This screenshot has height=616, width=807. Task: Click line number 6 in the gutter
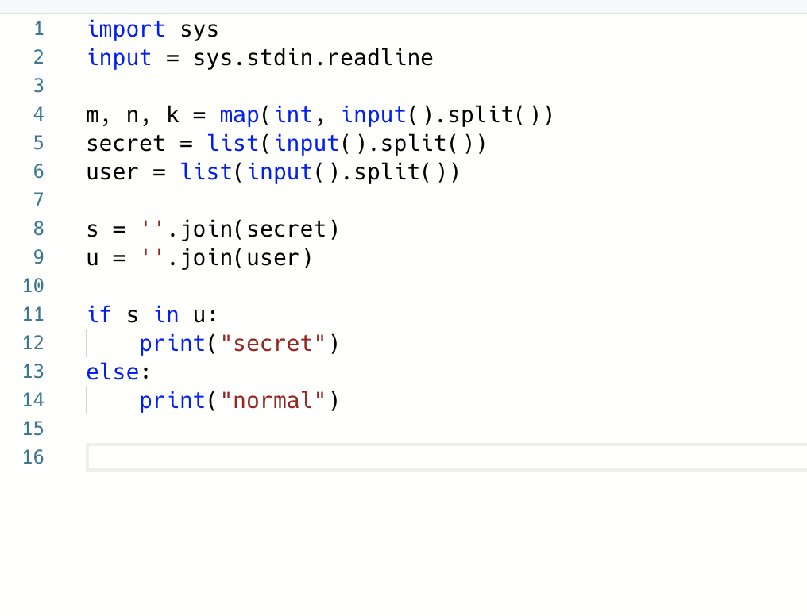(39, 171)
